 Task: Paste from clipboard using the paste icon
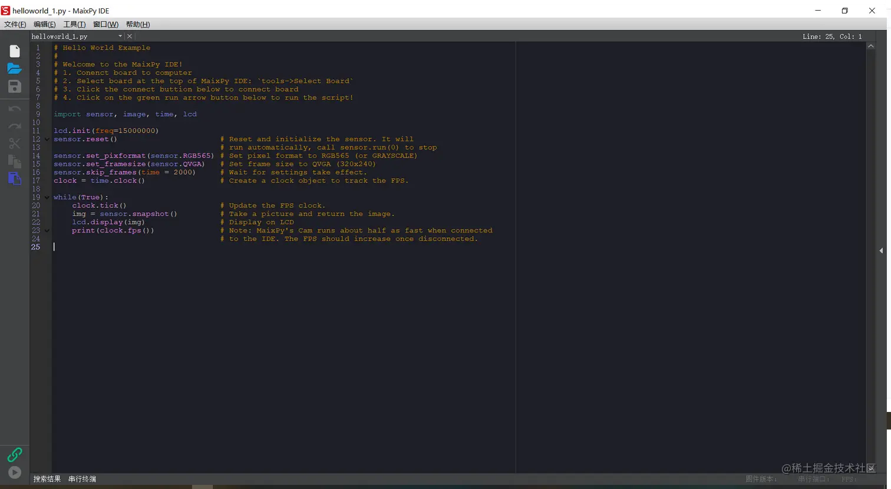[x=15, y=178]
